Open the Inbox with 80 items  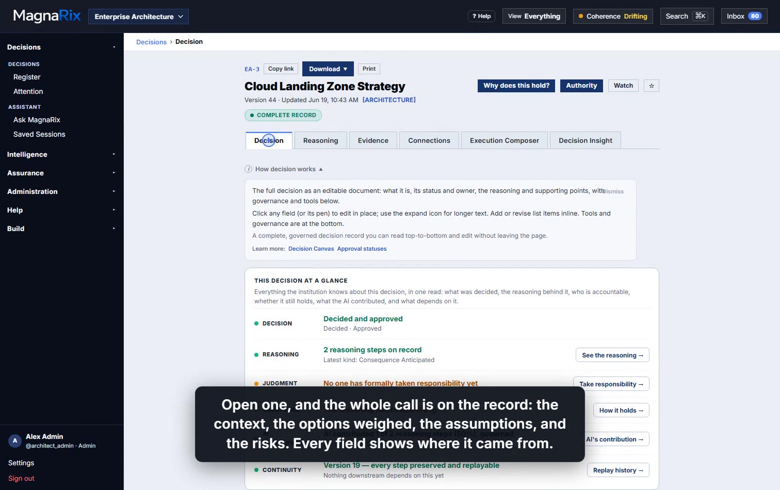click(x=744, y=16)
